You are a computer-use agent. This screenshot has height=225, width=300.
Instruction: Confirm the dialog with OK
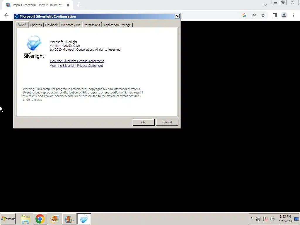coord(144,122)
